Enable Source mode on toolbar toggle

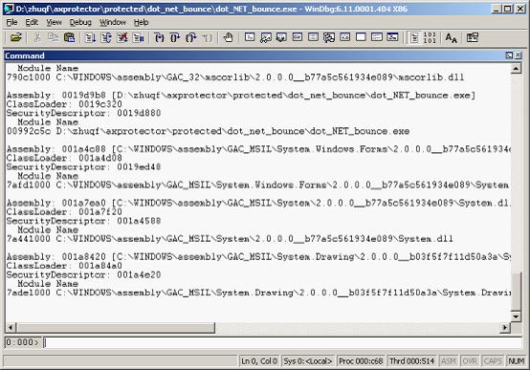(414, 37)
